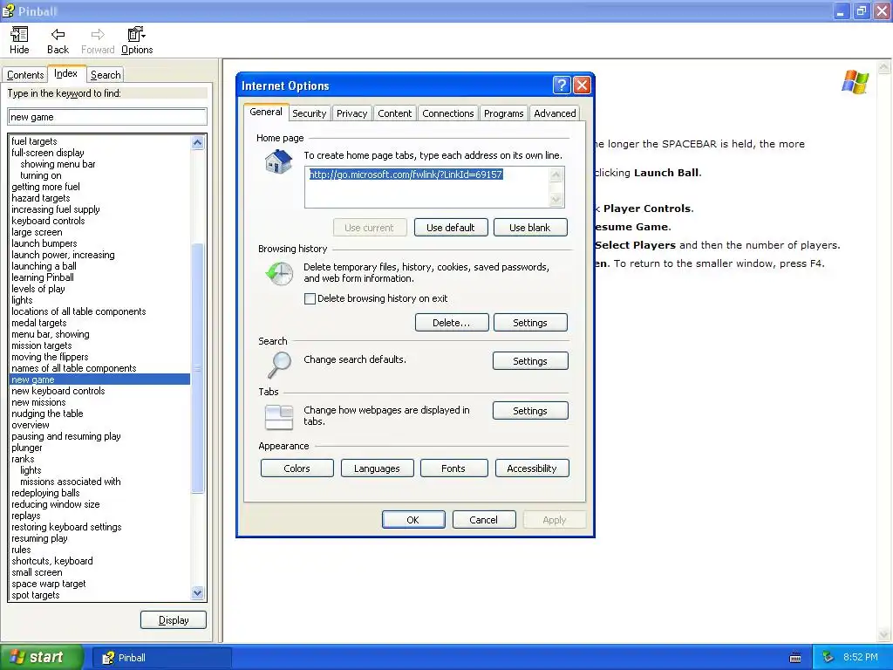Screen dimensions: 893x670
Task: Select 'overview' index entry
Action: click(x=31, y=425)
